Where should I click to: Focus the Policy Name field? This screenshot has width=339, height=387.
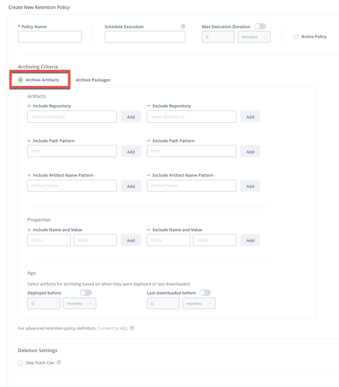point(50,37)
